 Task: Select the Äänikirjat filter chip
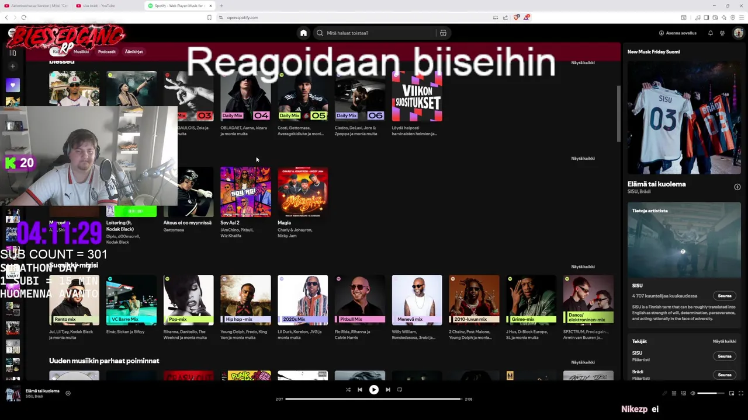(134, 51)
